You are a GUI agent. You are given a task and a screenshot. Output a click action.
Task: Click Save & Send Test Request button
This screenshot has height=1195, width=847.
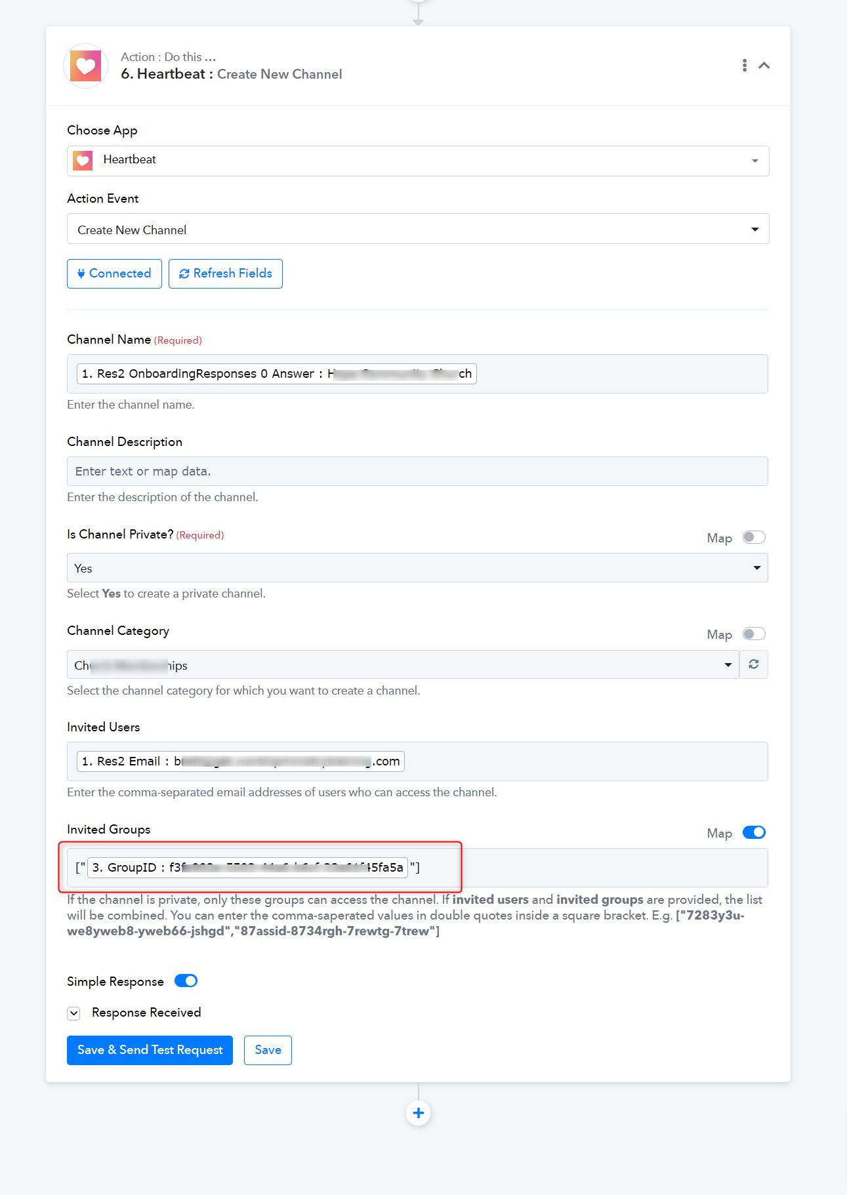[x=150, y=1050]
